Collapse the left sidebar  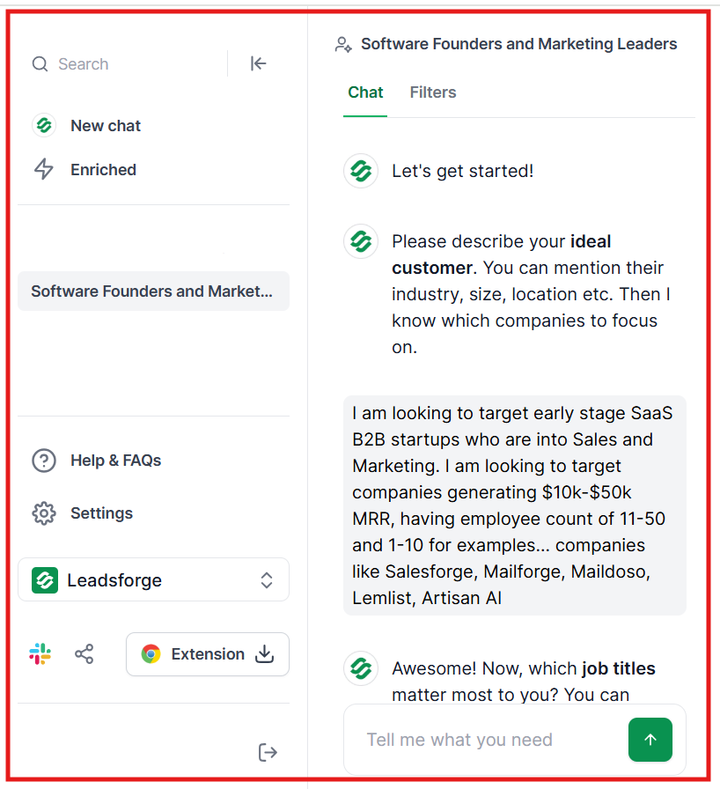(x=258, y=63)
